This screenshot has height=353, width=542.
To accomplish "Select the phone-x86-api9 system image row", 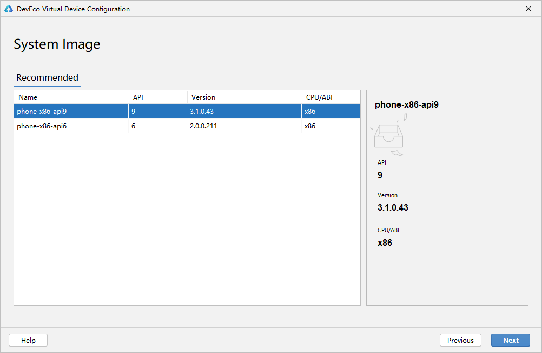I will click(x=187, y=112).
